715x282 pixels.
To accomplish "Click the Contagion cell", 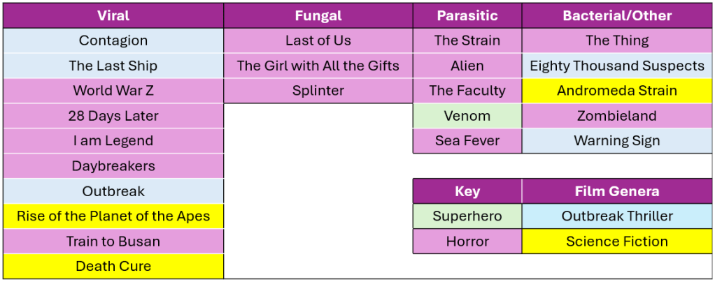I will [x=113, y=40].
